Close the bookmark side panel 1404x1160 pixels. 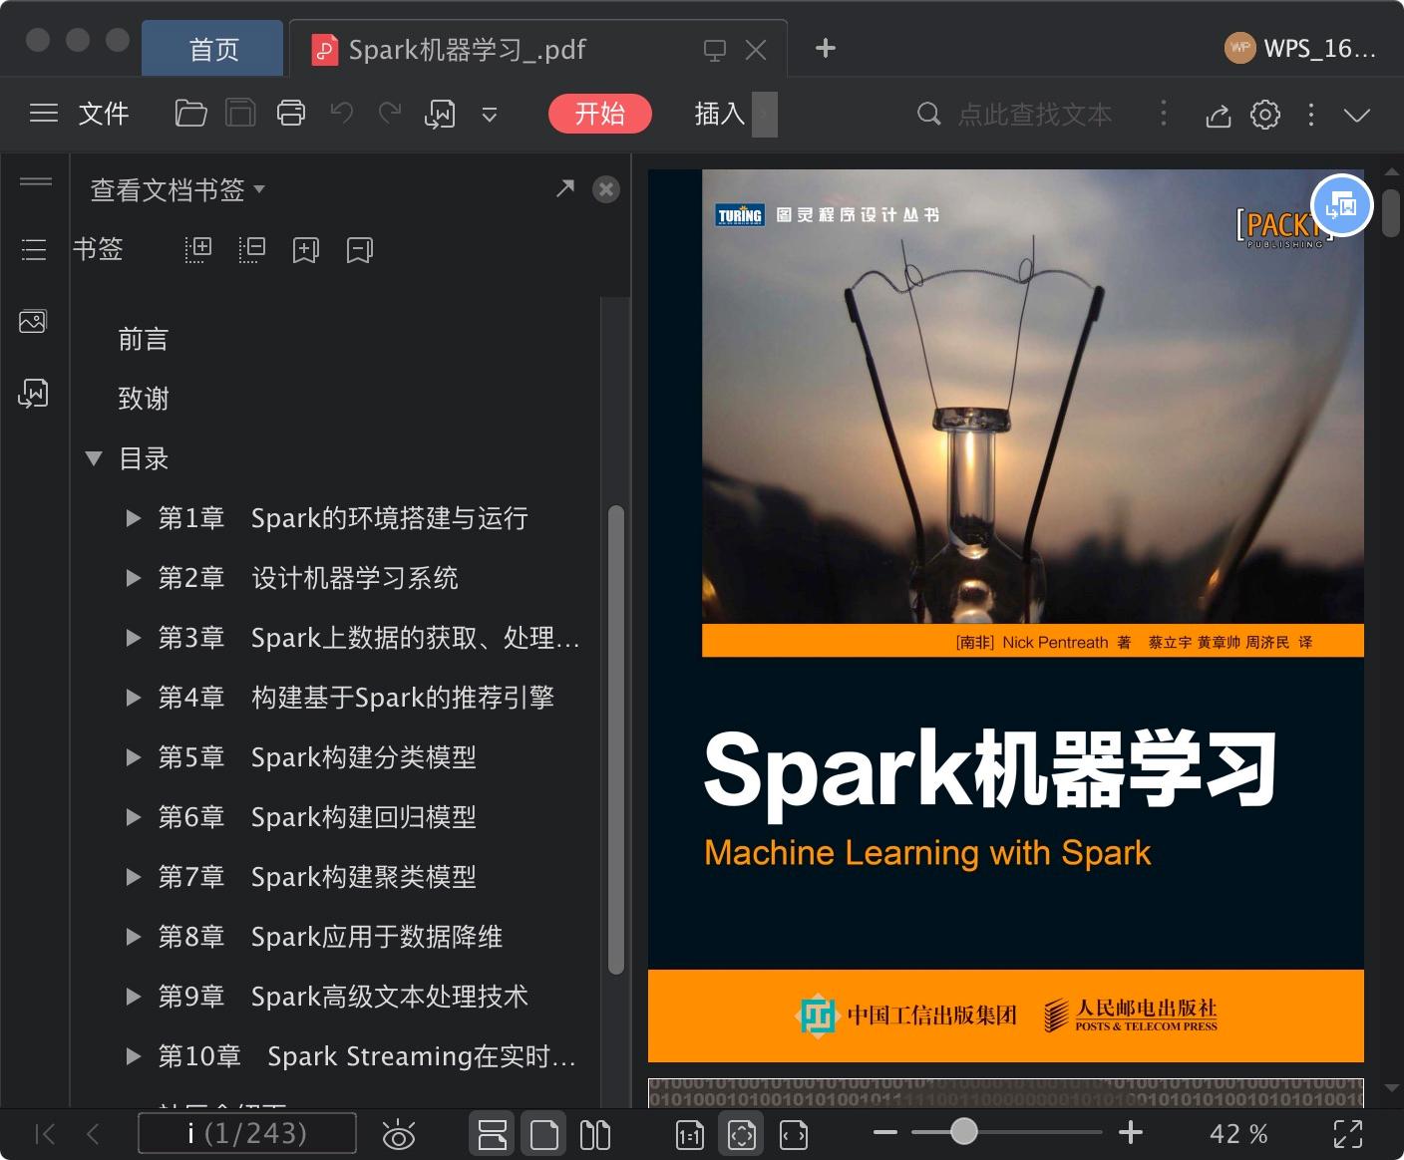pyautogui.click(x=606, y=189)
